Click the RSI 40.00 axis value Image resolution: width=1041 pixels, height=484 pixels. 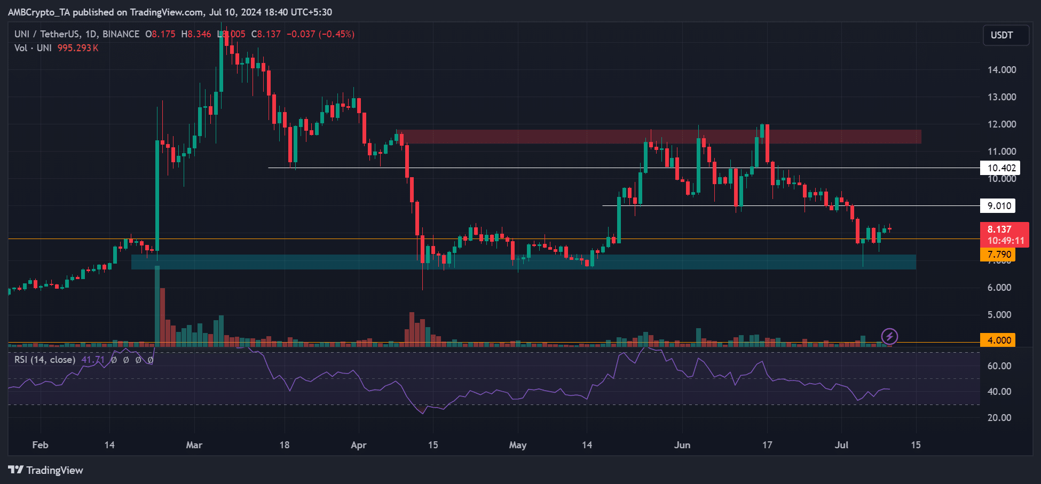(999, 392)
